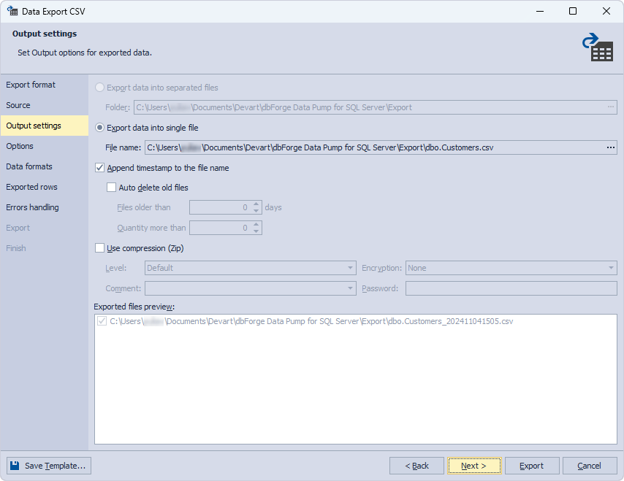
Task: Go to the Export format page
Action: (x=44, y=85)
